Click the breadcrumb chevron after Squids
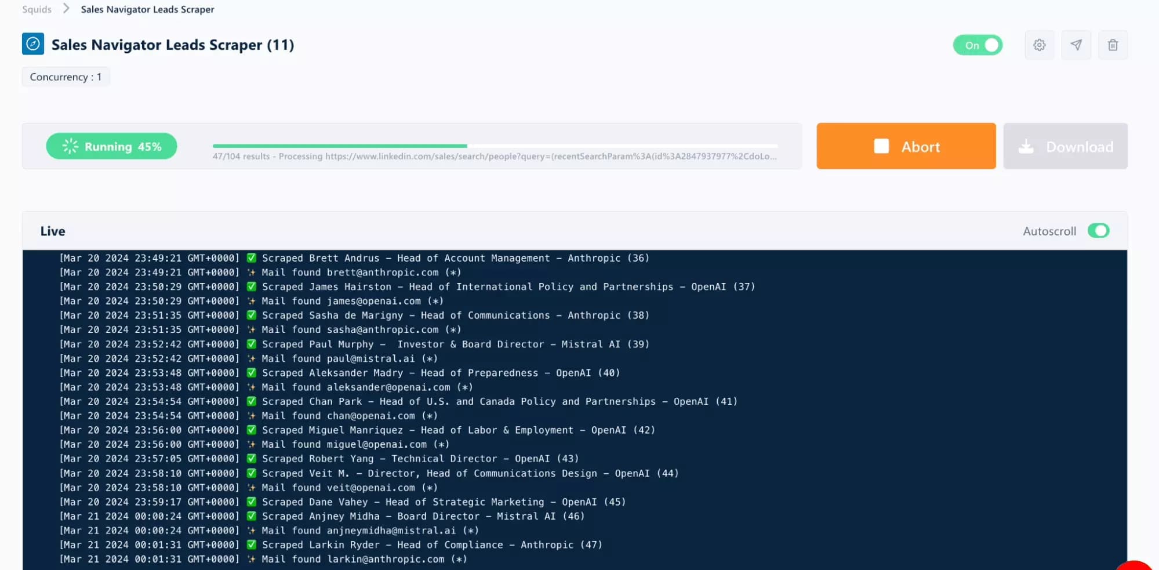This screenshot has width=1159, height=570. (66, 9)
